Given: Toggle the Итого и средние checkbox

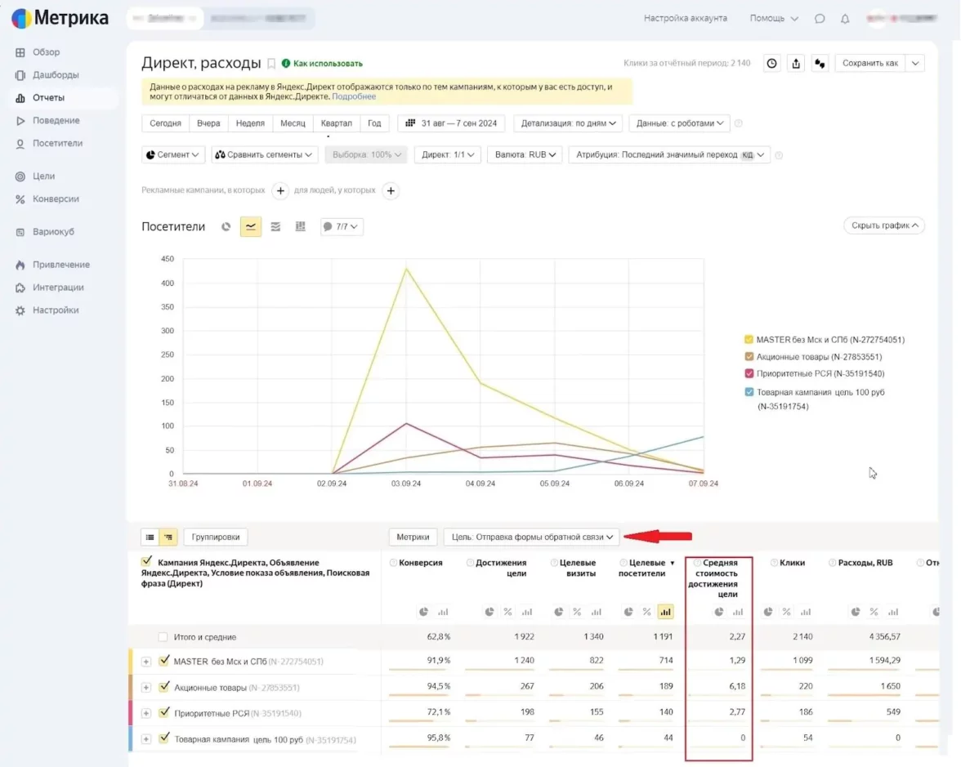Looking at the screenshot, I should (163, 637).
